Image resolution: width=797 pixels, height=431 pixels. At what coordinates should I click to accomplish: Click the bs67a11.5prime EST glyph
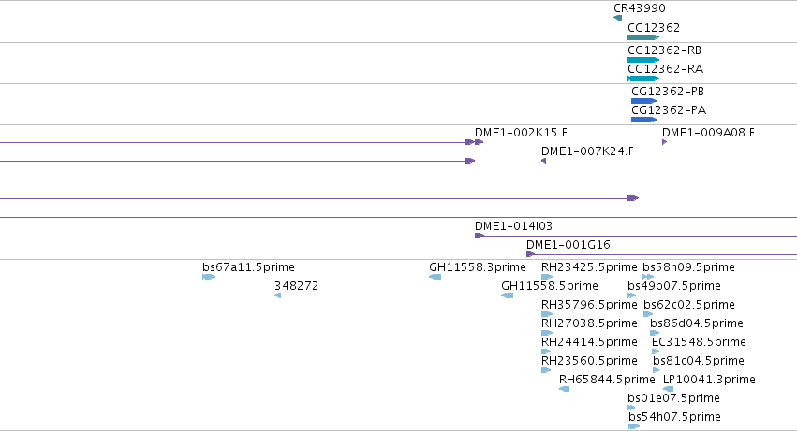(x=209, y=277)
